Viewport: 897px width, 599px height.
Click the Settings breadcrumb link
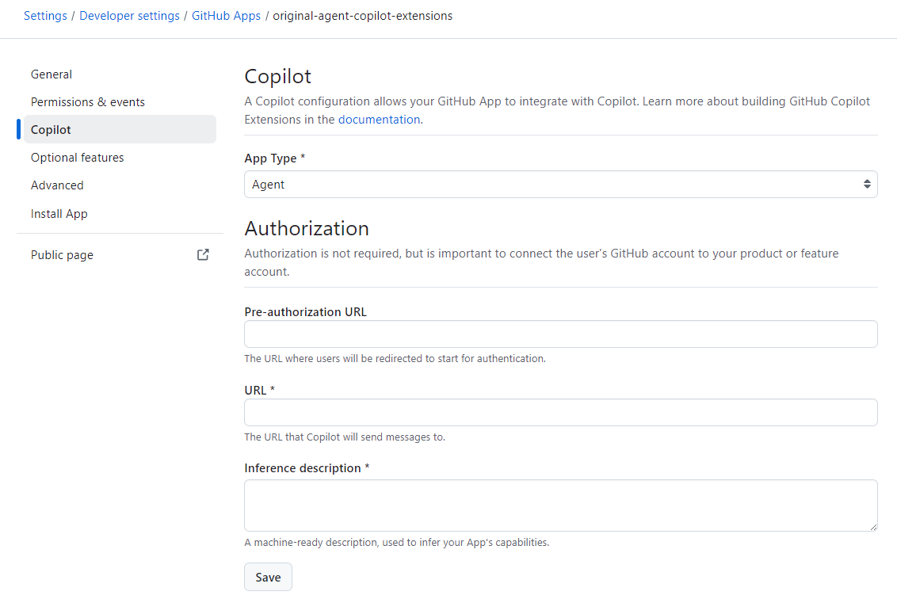(45, 15)
